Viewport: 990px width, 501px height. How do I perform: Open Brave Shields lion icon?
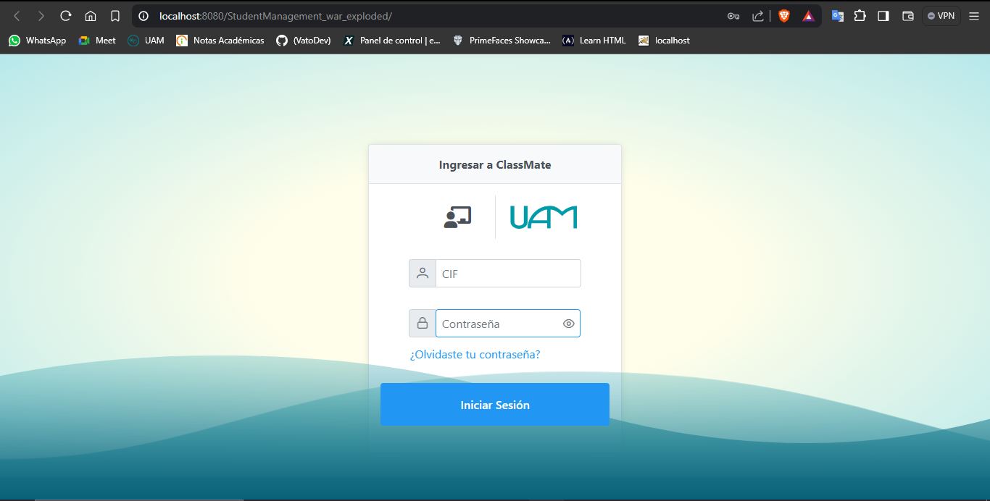(x=783, y=16)
